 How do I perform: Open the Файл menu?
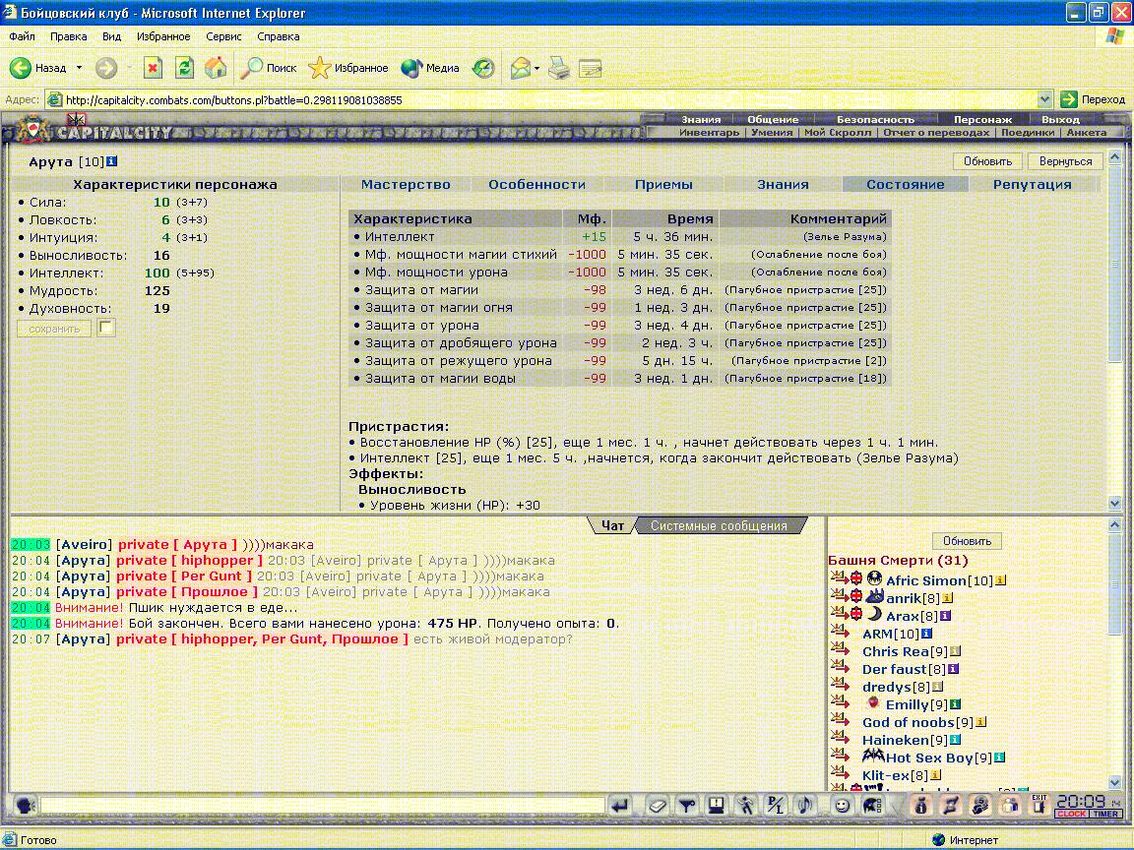pyautogui.click(x=22, y=36)
